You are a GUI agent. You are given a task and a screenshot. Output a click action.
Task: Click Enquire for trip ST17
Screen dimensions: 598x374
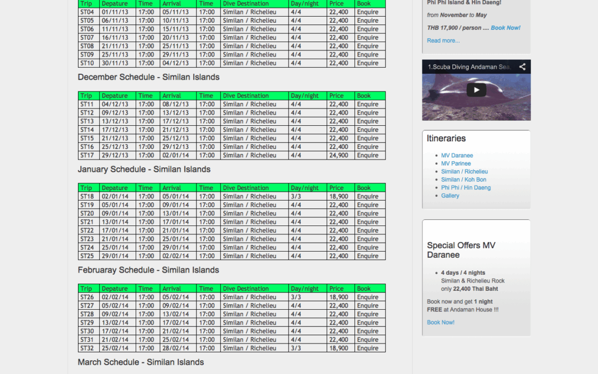(368, 155)
